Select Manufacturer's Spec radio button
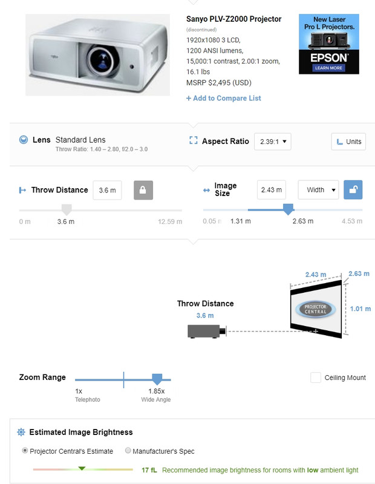375x484 pixels. coord(128,451)
